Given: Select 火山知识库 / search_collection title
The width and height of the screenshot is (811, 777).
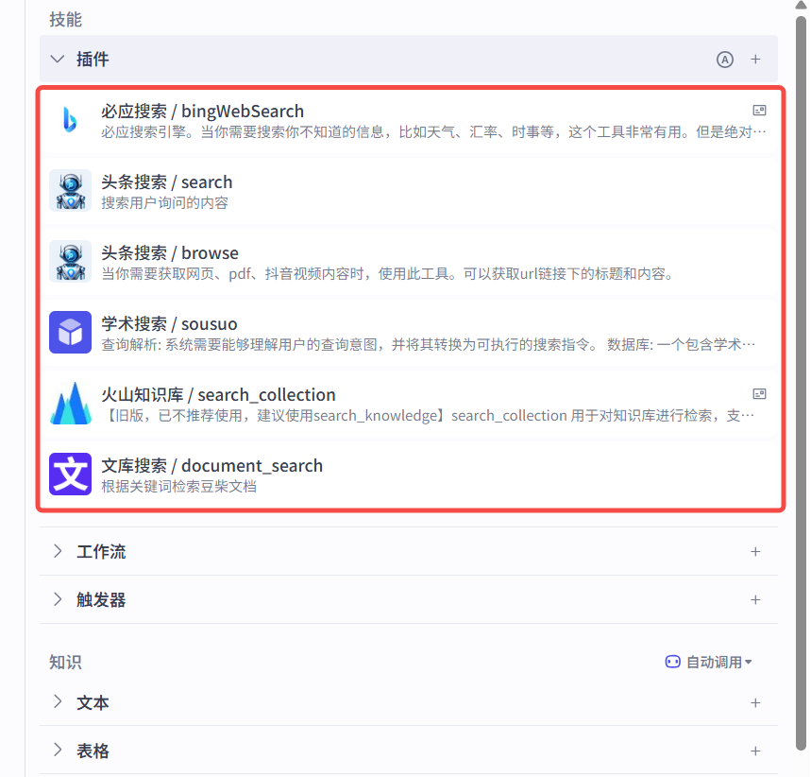Looking at the screenshot, I should (x=218, y=395).
